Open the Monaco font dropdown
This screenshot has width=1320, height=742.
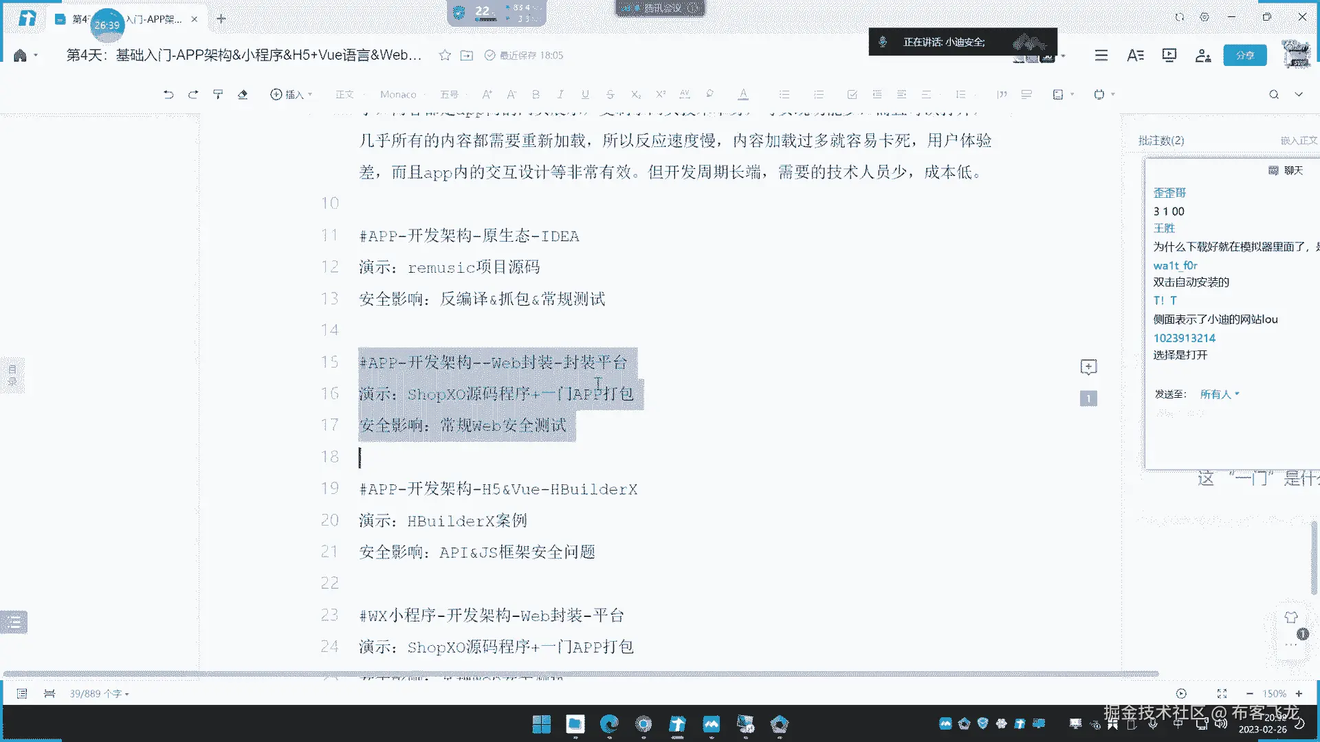[x=399, y=95]
